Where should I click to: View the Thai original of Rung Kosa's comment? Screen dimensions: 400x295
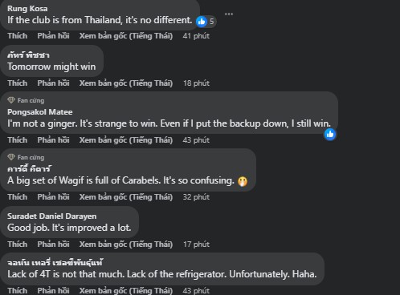(x=126, y=36)
